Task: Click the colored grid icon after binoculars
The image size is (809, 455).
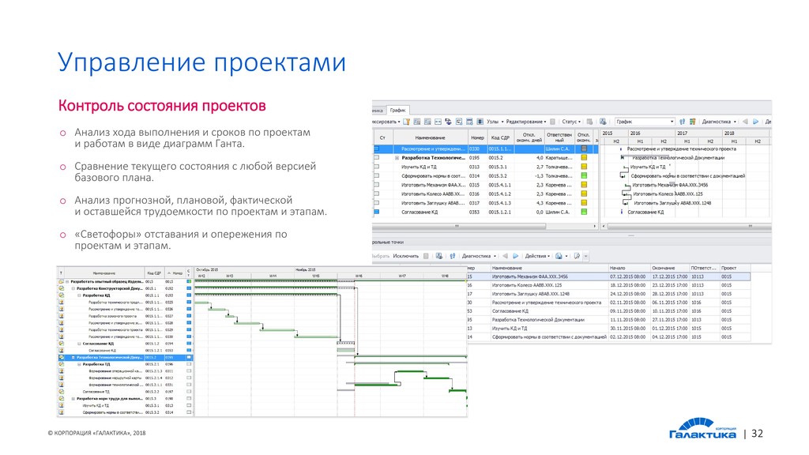Action: point(692,122)
